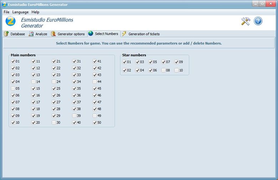Uncheck main number 41
The width and height of the screenshot is (278, 180).
95,61
